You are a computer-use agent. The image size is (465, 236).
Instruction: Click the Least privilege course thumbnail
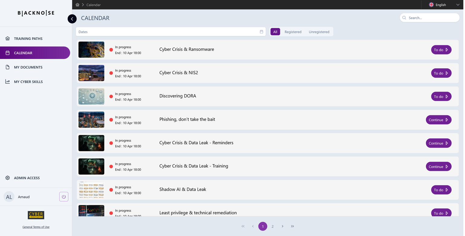click(91, 211)
